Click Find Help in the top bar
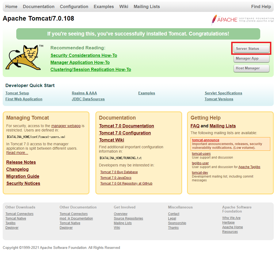The height and width of the screenshot is (254, 280). click(261, 7)
